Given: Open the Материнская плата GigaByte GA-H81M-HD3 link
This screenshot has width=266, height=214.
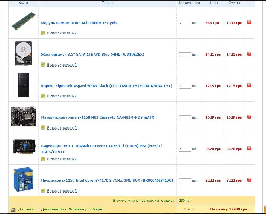Looking at the screenshot, I should pyautogui.click(x=97, y=118).
